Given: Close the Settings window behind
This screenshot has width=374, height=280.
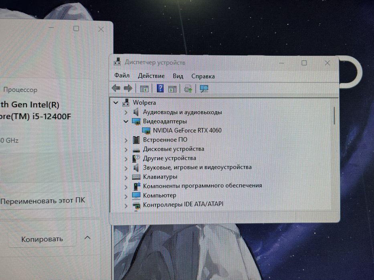Looking at the screenshot, I should click(x=101, y=29).
